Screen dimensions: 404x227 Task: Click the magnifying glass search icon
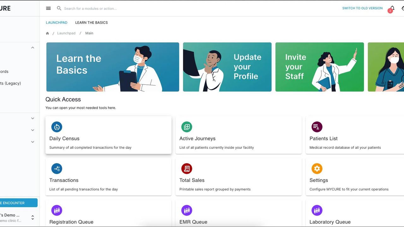coord(59,9)
